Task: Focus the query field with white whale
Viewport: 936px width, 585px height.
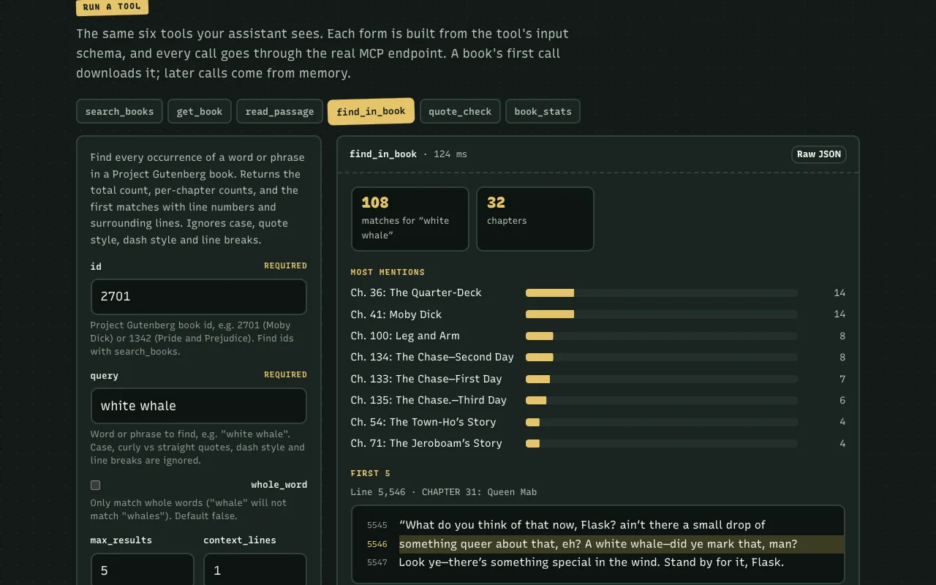Action: (x=199, y=406)
